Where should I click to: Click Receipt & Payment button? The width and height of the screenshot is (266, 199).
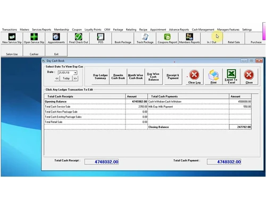173,76
